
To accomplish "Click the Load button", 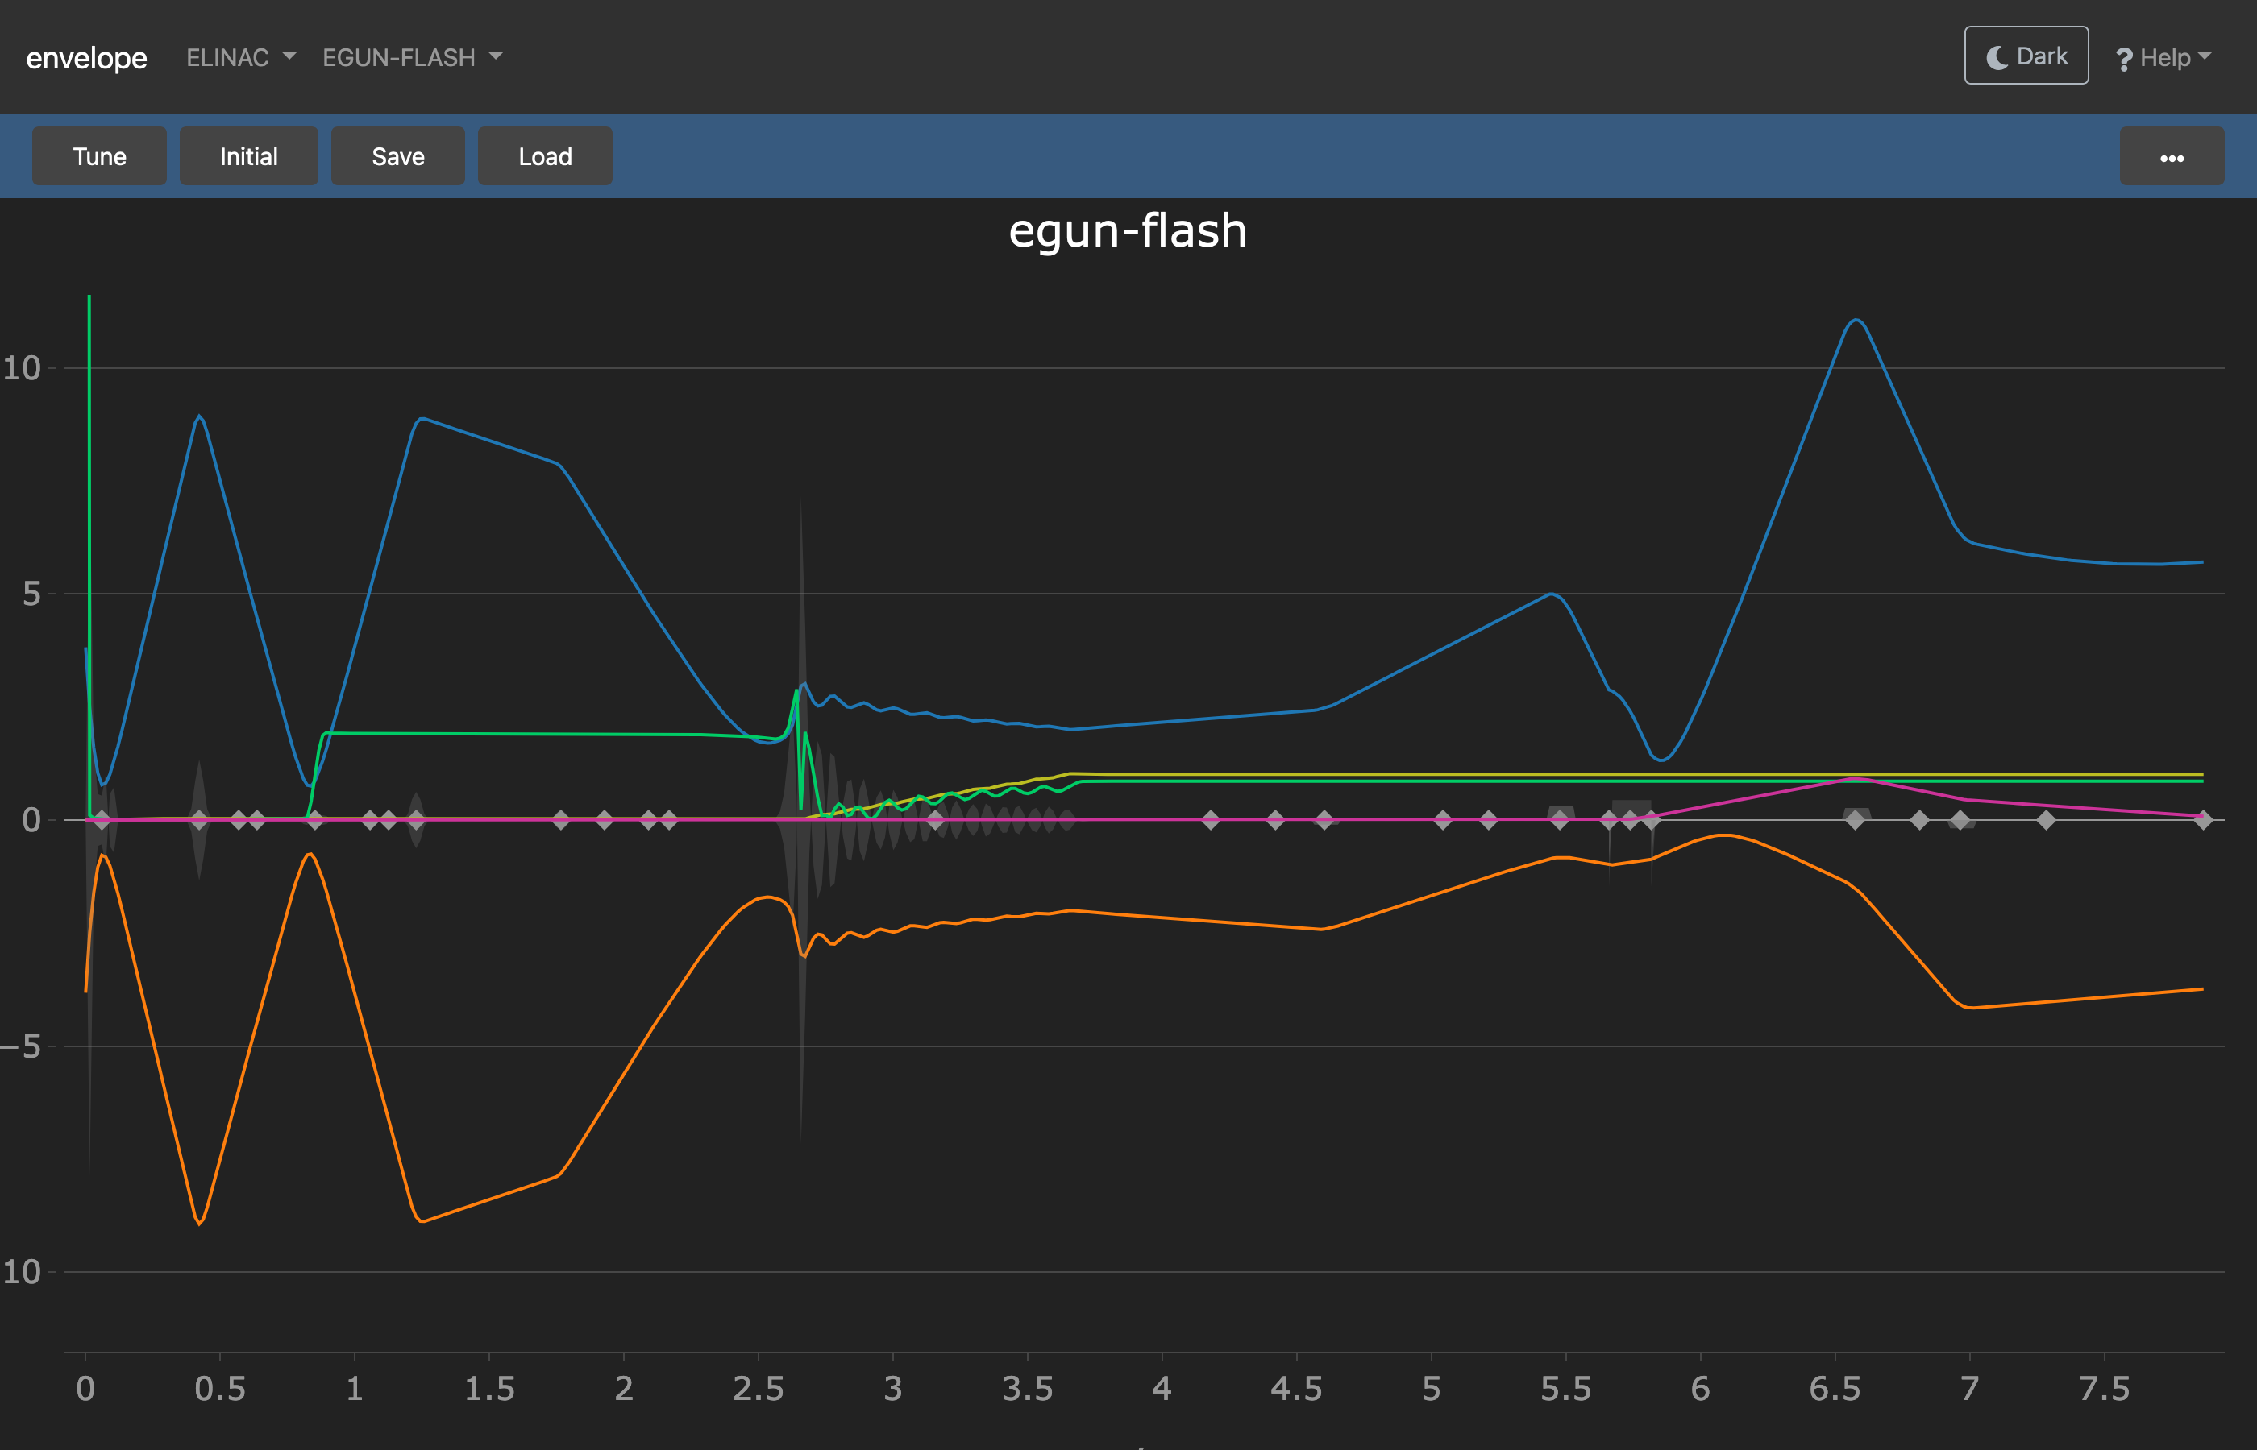I will [x=546, y=156].
